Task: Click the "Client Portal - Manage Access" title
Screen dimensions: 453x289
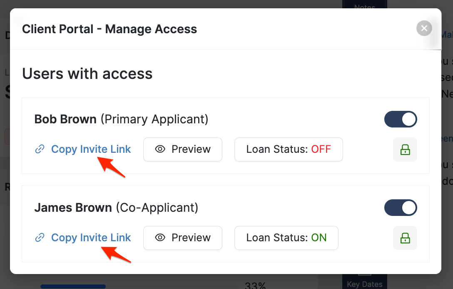Action: coord(110,29)
